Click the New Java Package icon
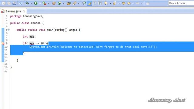 [x=54, y=3]
